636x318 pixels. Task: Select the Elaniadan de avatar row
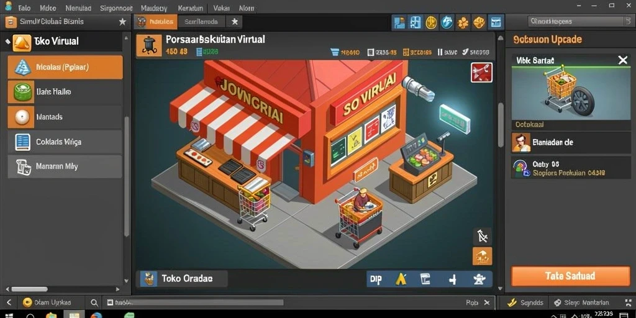571,143
